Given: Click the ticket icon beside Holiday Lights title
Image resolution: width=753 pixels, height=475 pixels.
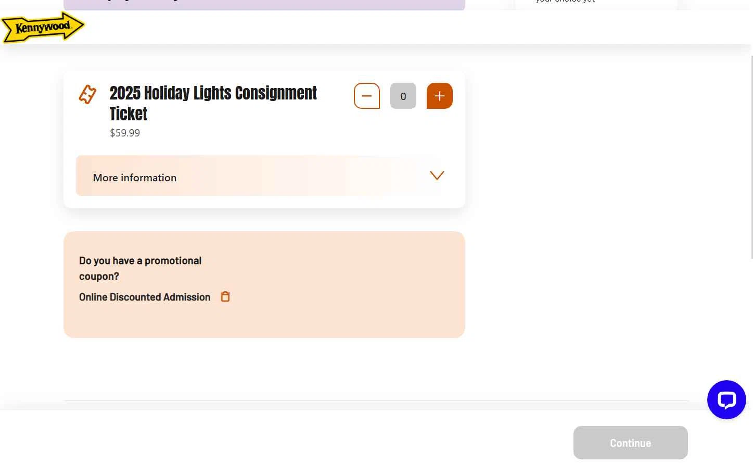Looking at the screenshot, I should tap(87, 95).
